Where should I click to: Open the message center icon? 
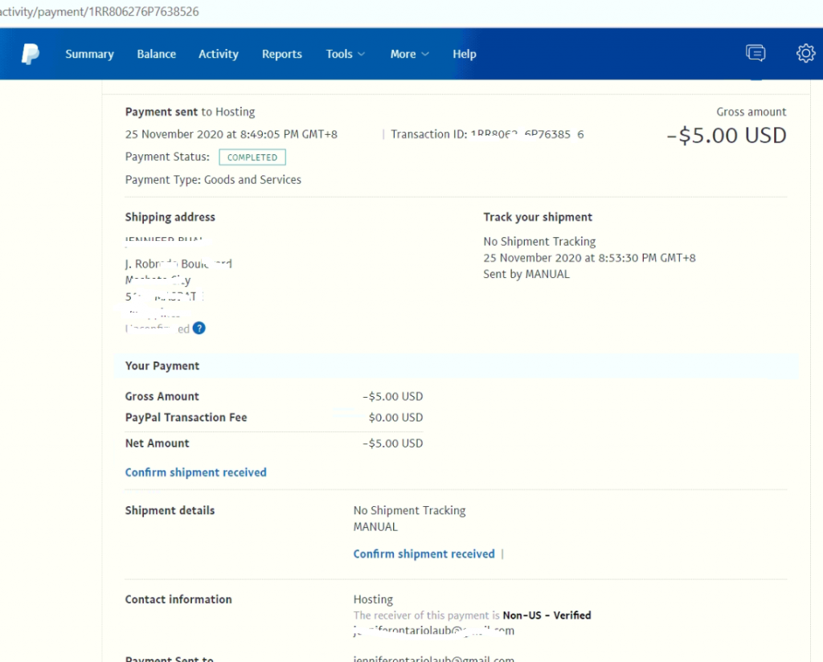click(755, 53)
